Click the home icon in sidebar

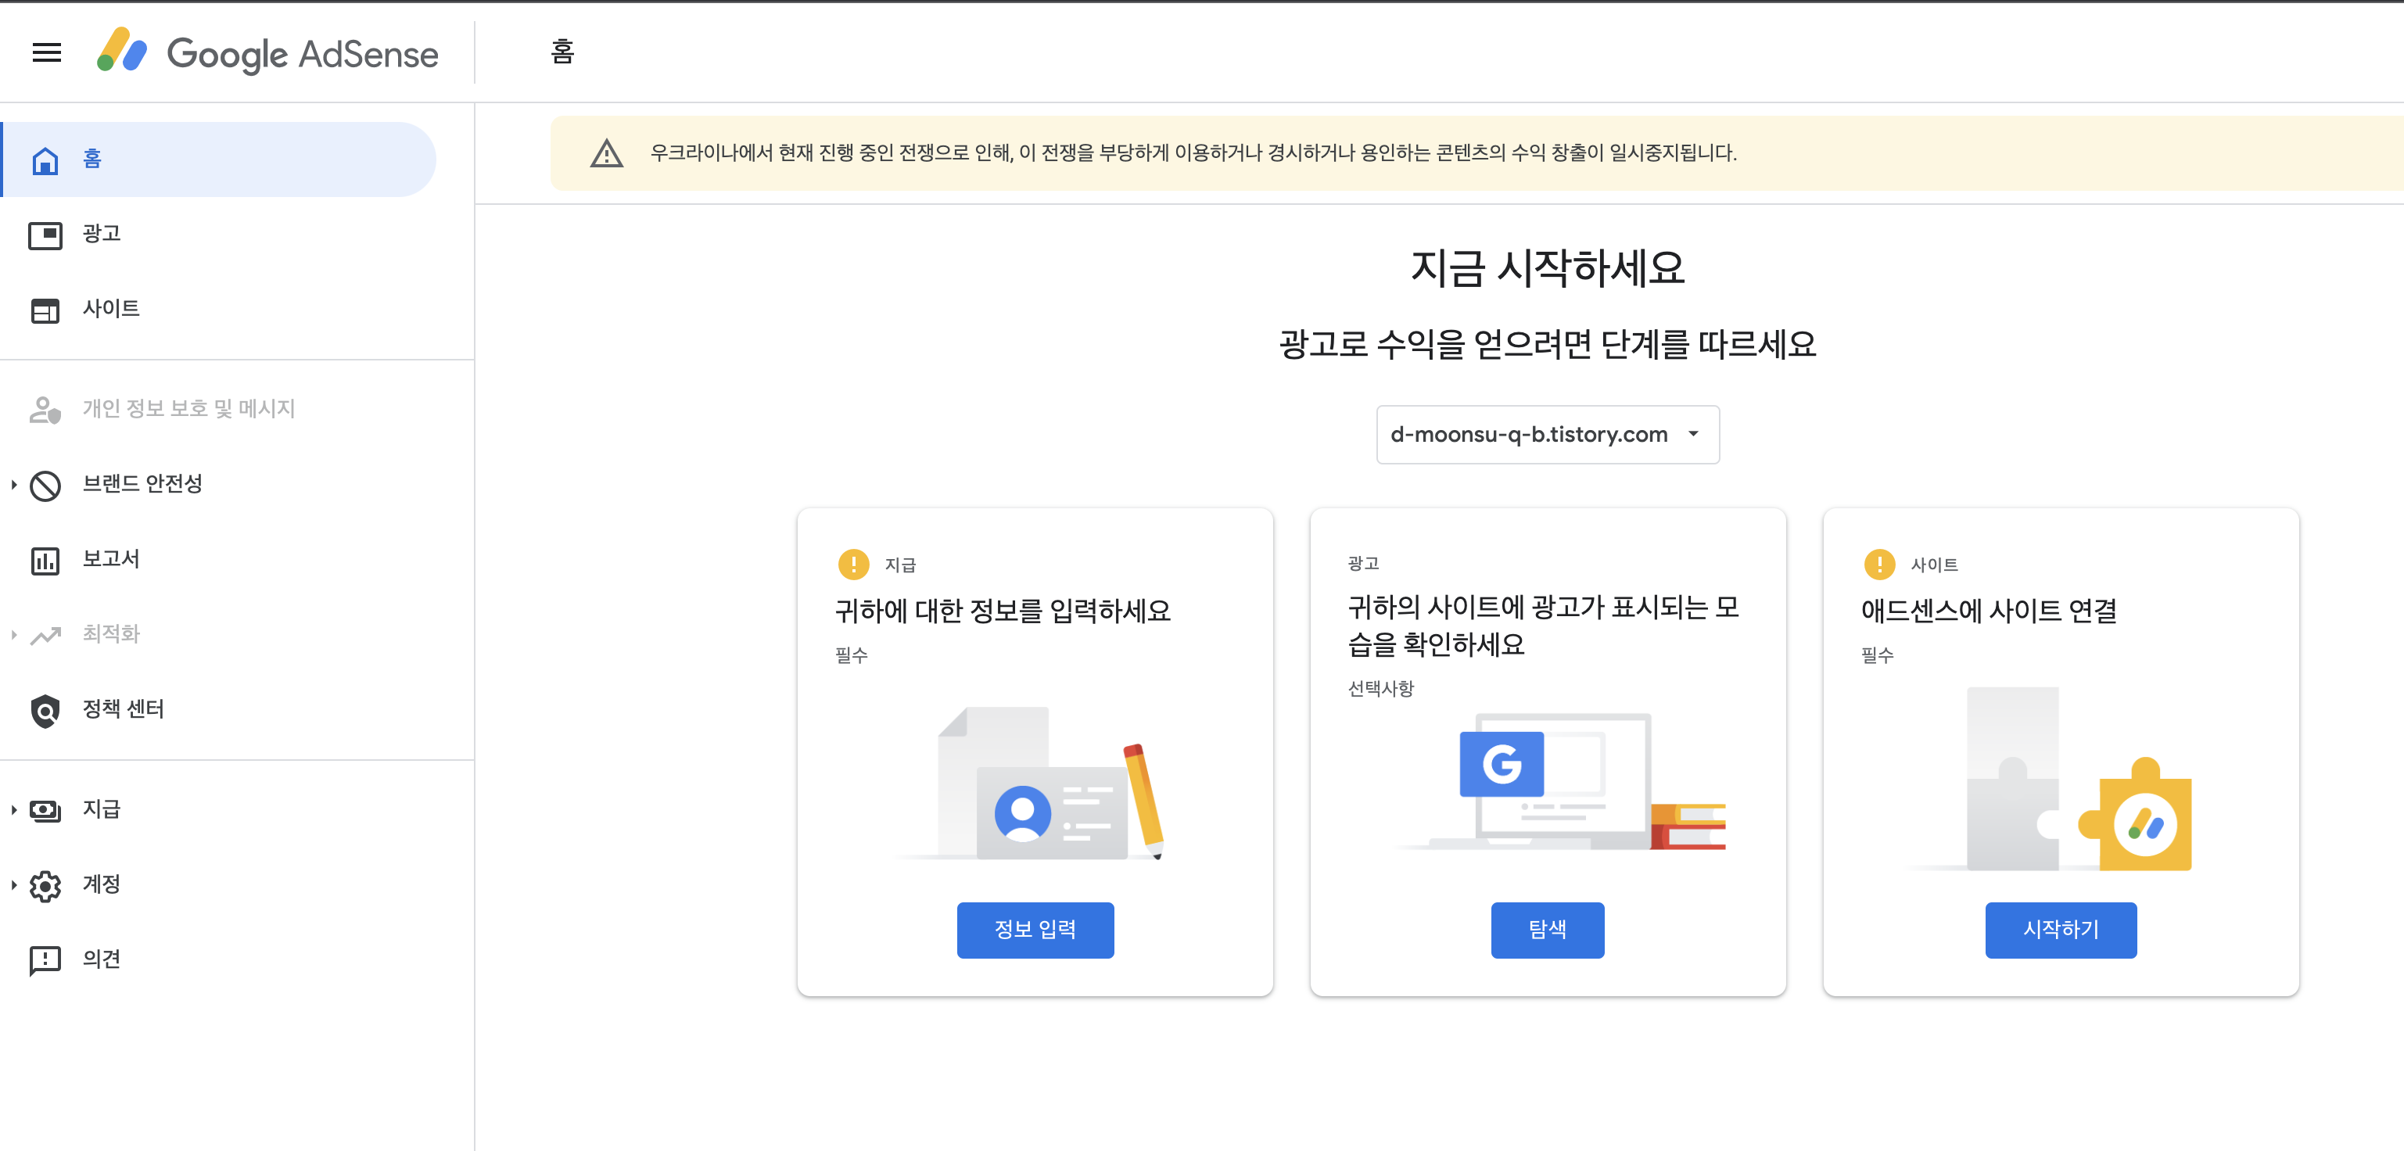(x=45, y=160)
